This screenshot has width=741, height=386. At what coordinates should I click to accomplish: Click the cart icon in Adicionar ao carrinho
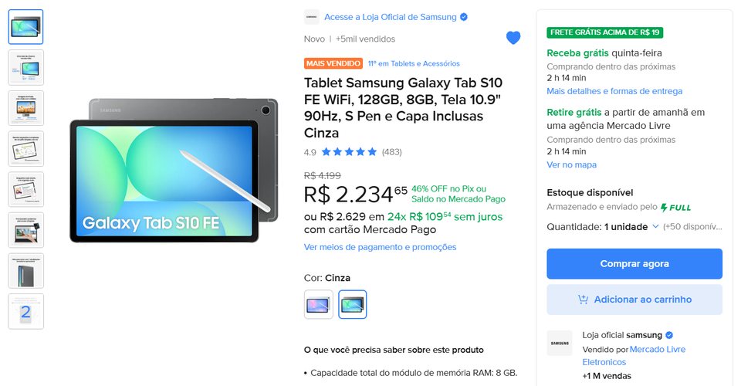click(x=584, y=300)
